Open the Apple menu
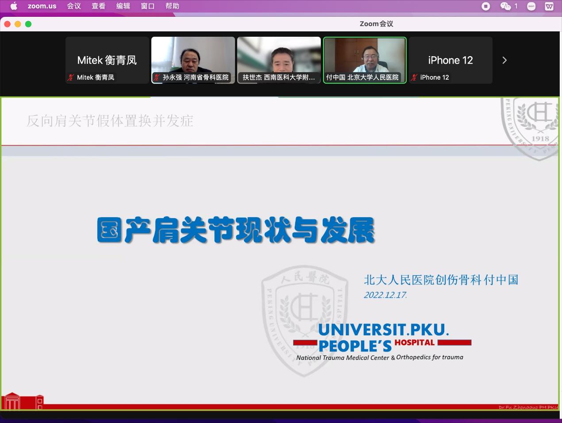 pyautogui.click(x=14, y=6)
